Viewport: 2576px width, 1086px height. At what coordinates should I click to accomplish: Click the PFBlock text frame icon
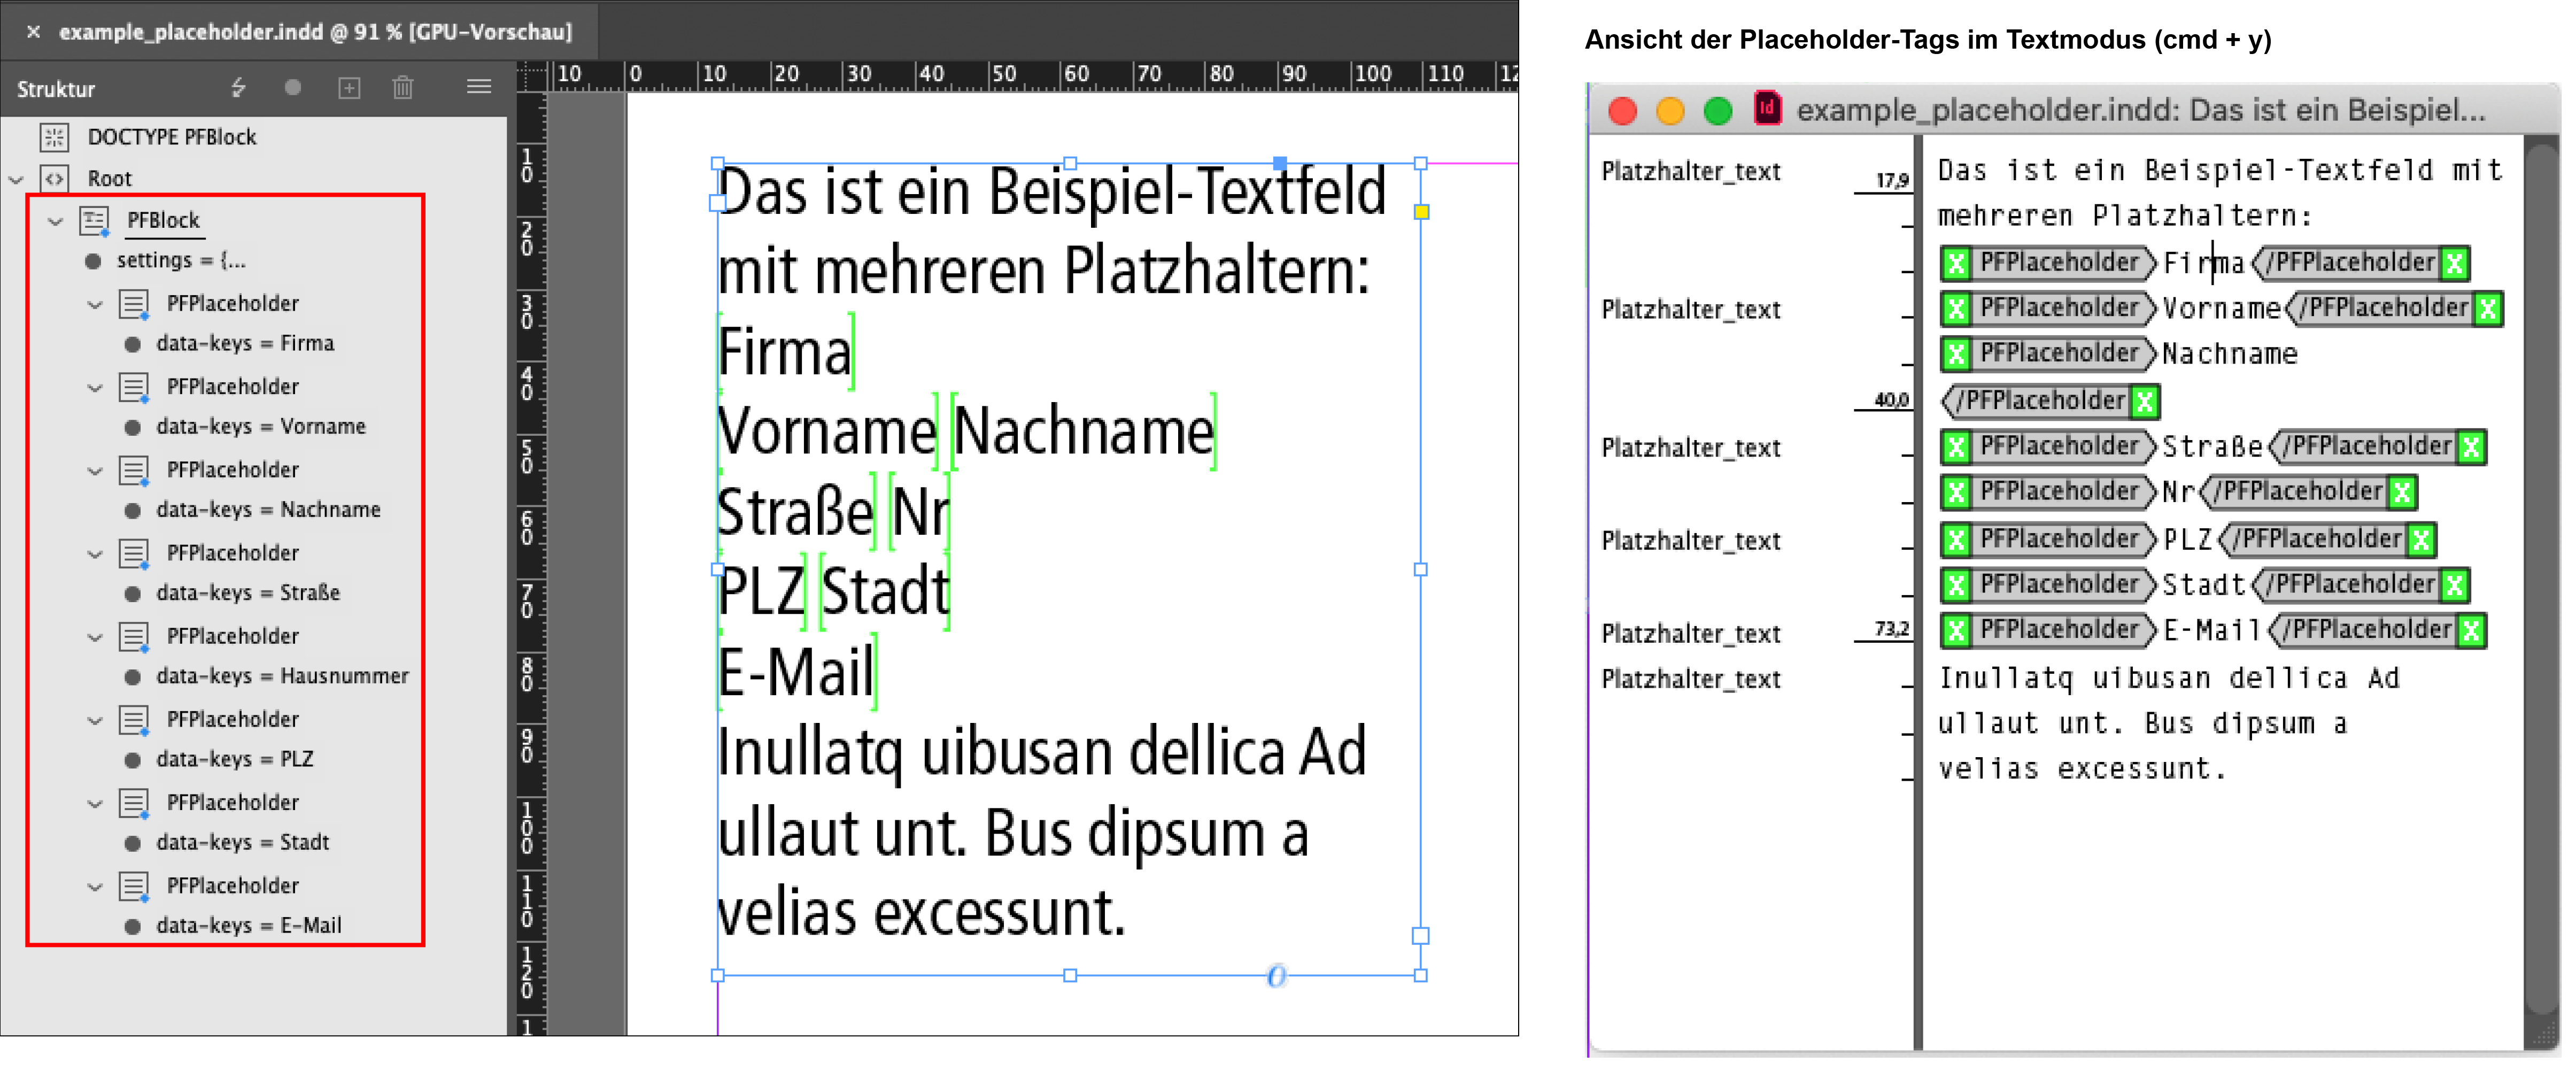tap(95, 221)
